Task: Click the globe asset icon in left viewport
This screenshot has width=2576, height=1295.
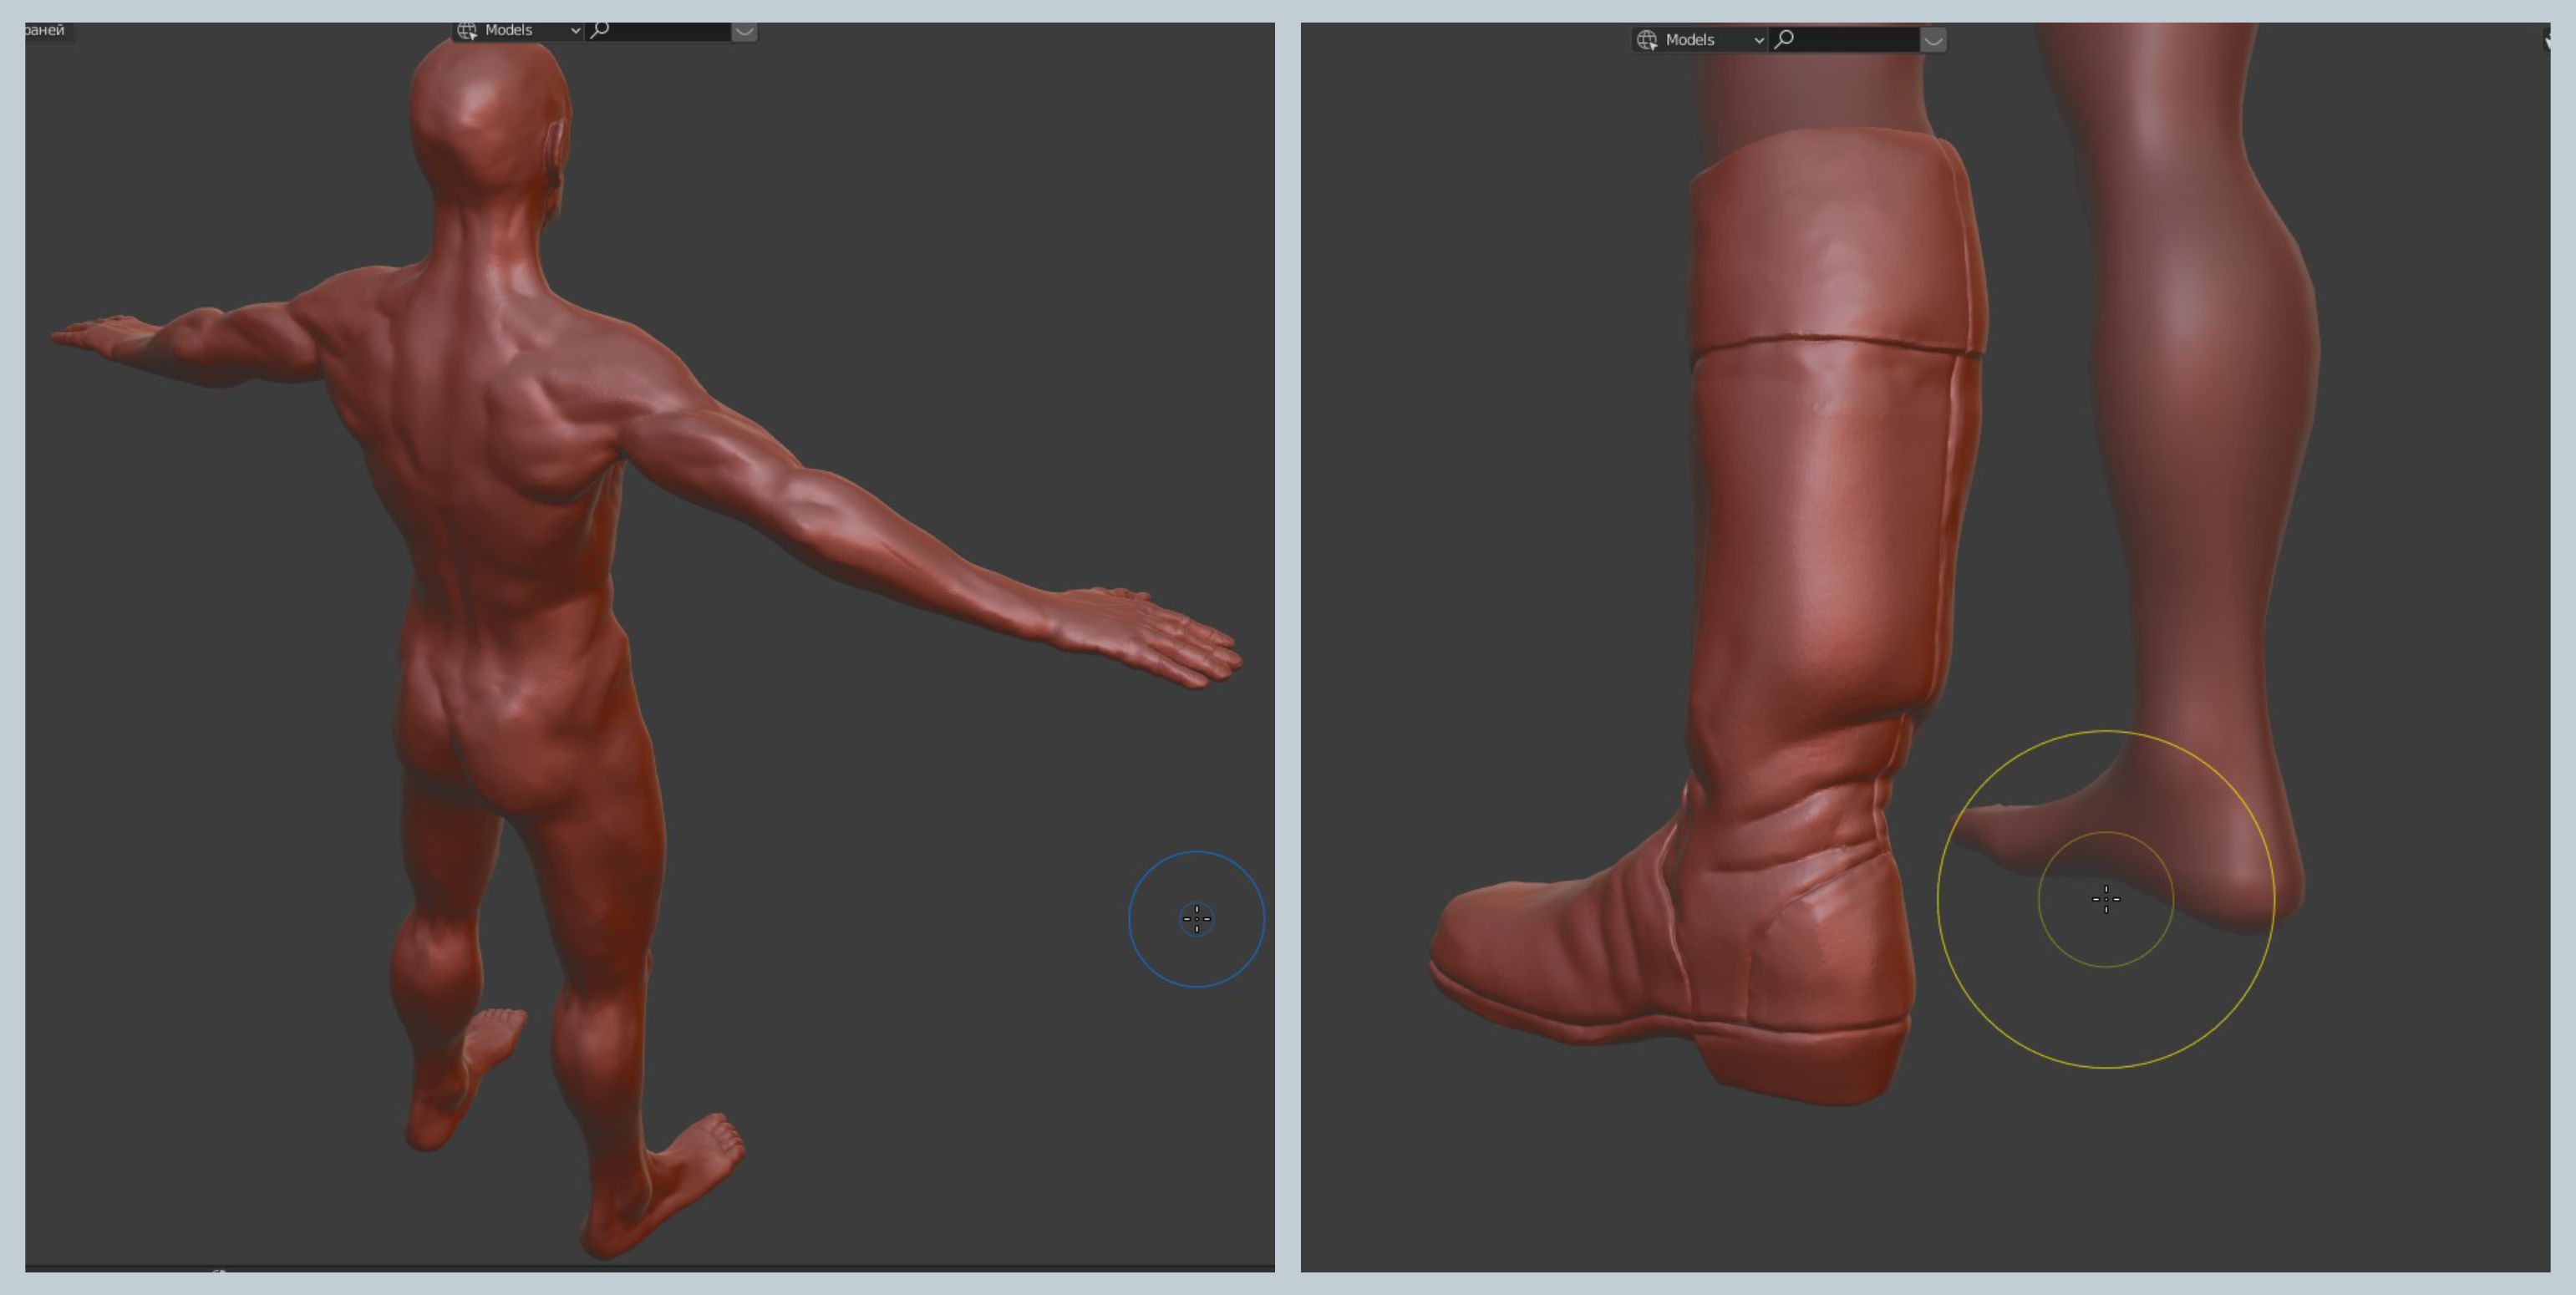Action: (x=467, y=31)
